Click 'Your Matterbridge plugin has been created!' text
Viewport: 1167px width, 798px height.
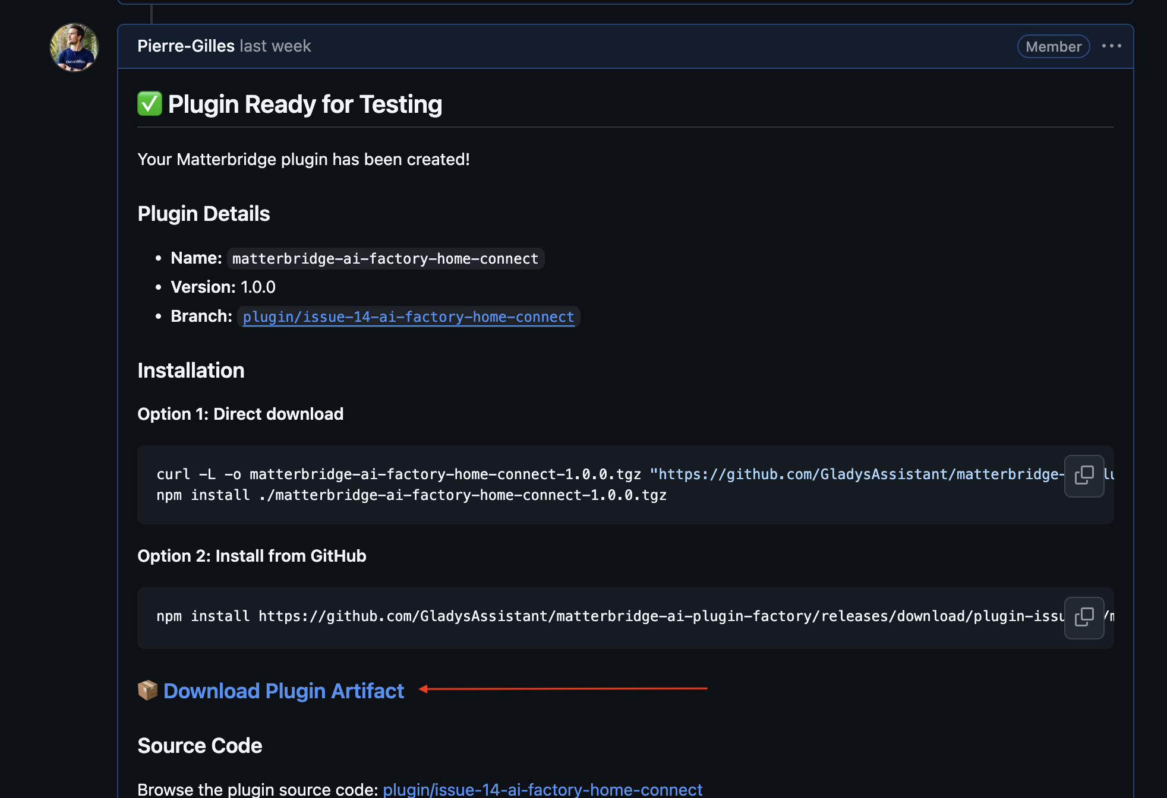pos(304,159)
